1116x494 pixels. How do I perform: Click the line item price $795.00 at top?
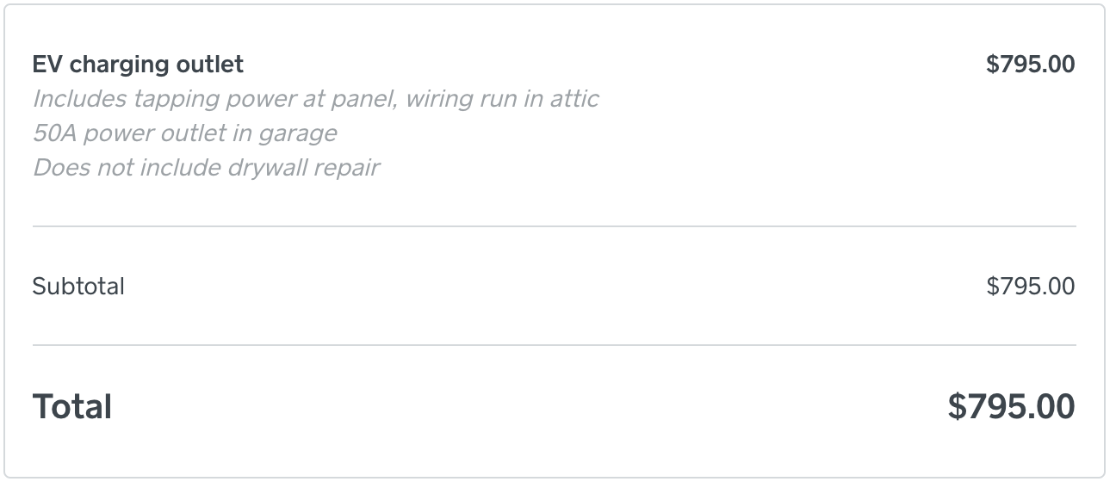click(x=1030, y=65)
